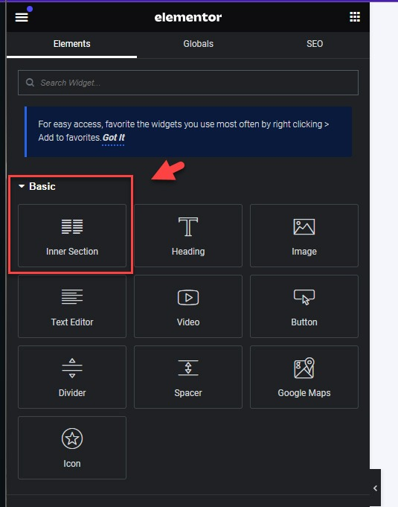Screen dimensions: 398x507
Task: Select the Video widget
Action: (188, 306)
